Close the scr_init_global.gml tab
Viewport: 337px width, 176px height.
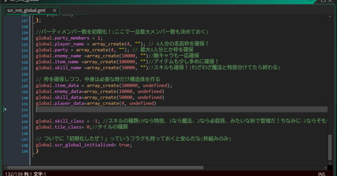click(54, 11)
